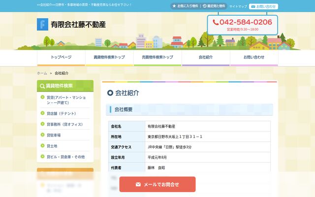Open 会社紹介 navigation tab

[206, 58]
